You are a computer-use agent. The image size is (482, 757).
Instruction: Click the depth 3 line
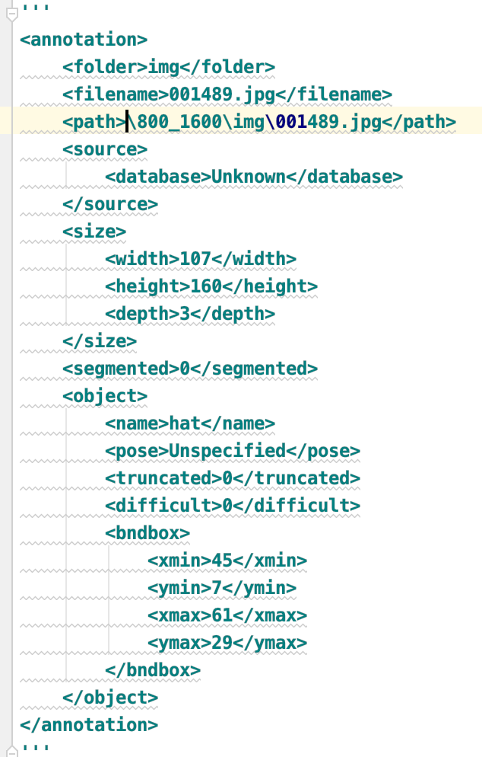(x=190, y=315)
